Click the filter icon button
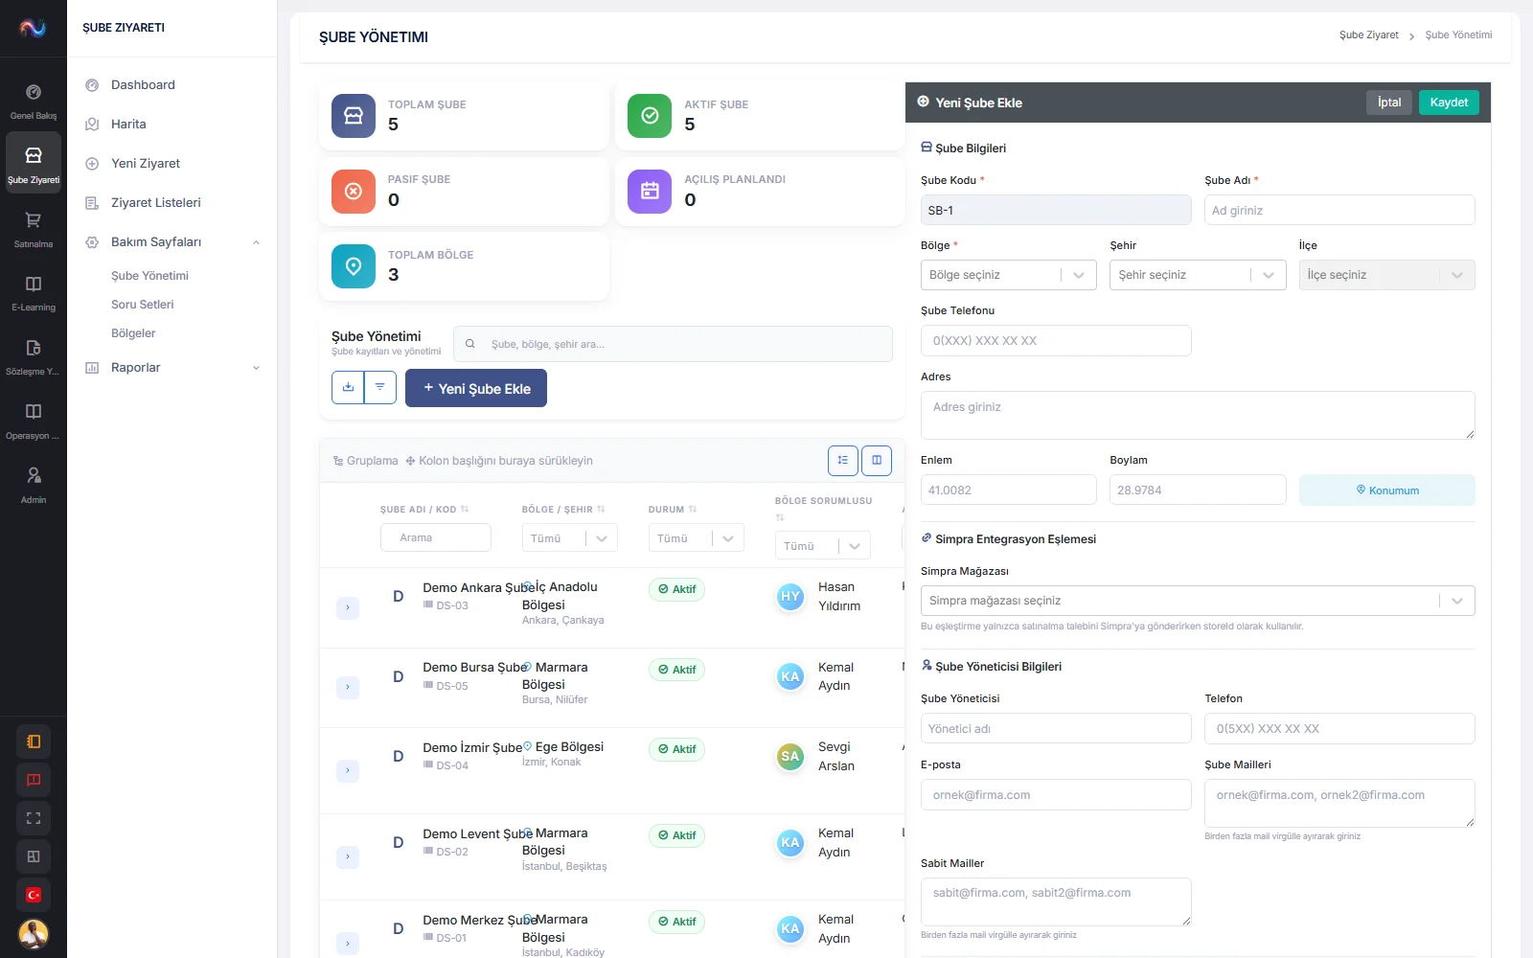The width and height of the screenshot is (1533, 958). 380,387
